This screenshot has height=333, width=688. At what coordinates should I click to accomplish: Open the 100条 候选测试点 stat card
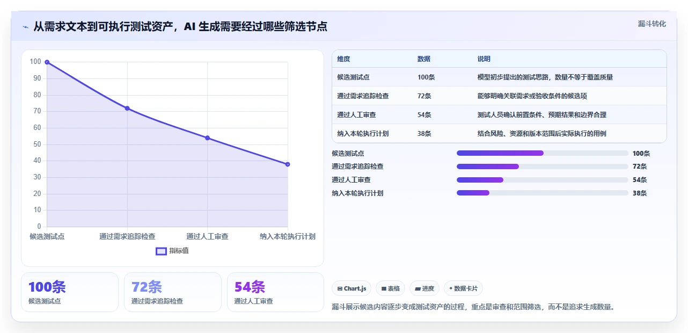(x=70, y=292)
